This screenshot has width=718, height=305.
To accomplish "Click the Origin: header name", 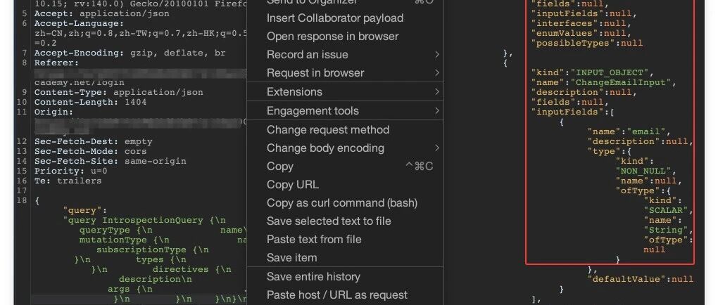I will [54, 112].
